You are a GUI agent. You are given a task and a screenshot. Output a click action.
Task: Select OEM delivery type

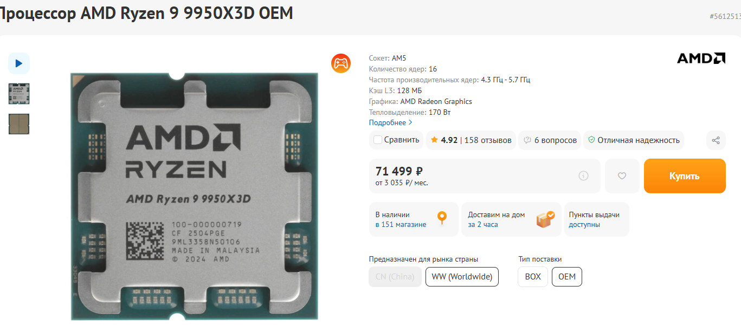[567, 277]
